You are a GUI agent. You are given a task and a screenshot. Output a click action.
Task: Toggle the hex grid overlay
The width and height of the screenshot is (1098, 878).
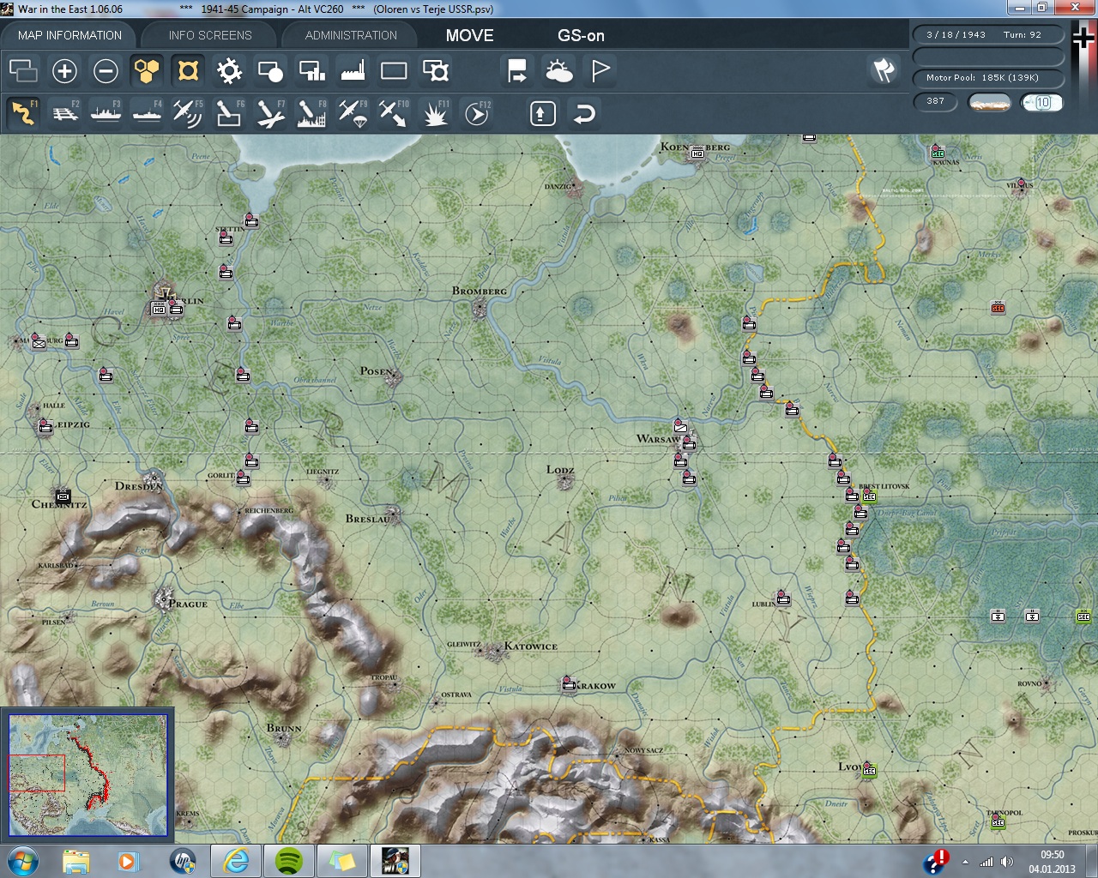[147, 71]
